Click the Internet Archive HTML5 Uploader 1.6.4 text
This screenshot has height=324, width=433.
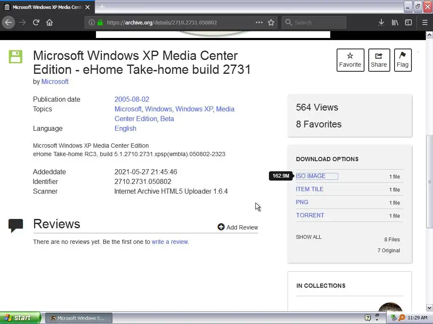click(171, 192)
